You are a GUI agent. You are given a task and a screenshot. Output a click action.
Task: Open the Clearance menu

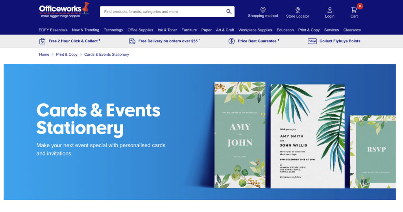pos(352,30)
